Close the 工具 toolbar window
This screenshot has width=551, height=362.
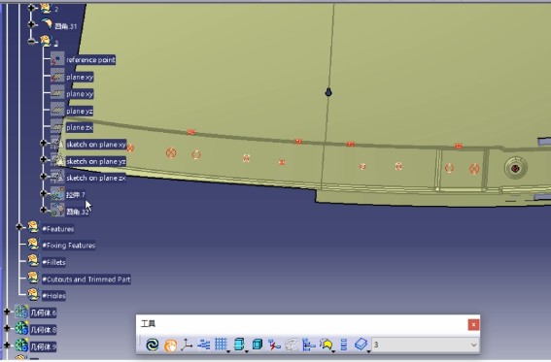473,325
